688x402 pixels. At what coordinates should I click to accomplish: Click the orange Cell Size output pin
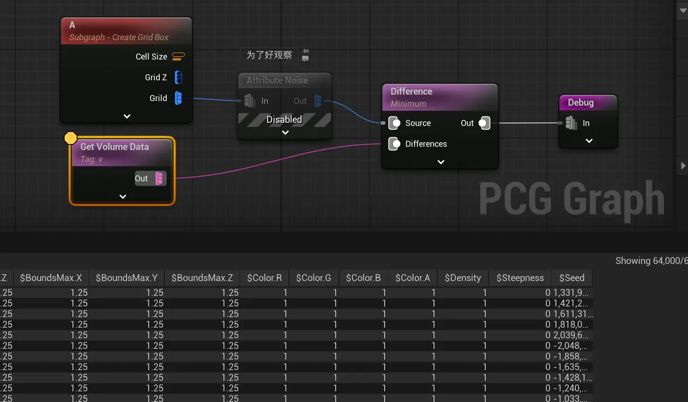coord(178,56)
